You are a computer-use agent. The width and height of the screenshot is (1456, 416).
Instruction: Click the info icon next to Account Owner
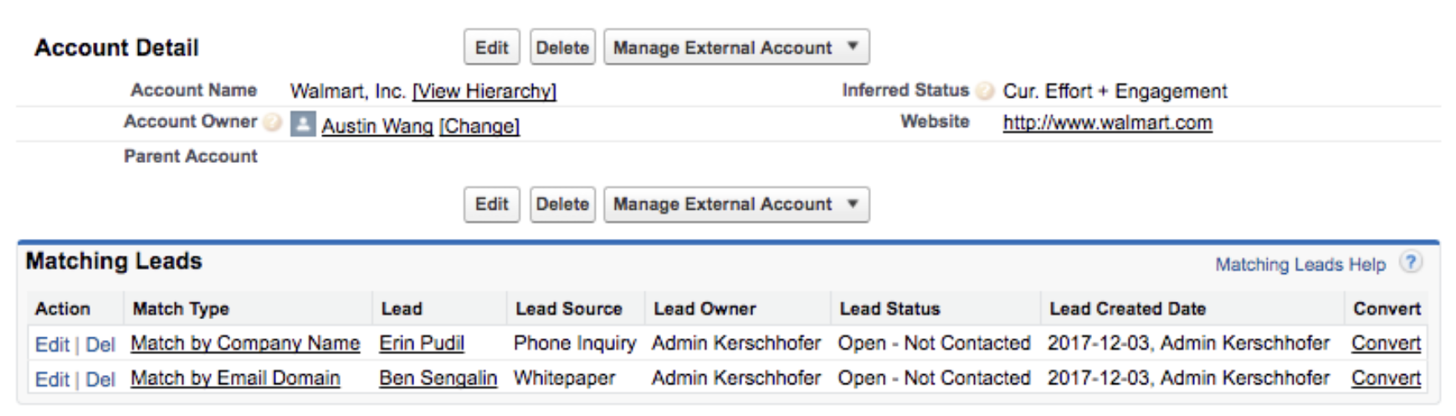[272, 122]
